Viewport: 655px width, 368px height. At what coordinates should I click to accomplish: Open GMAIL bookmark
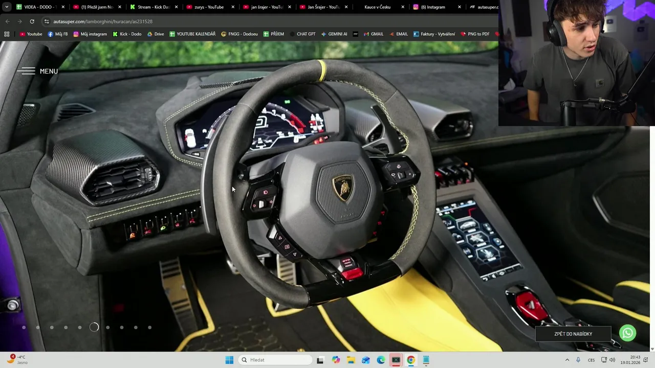[374, 34]
